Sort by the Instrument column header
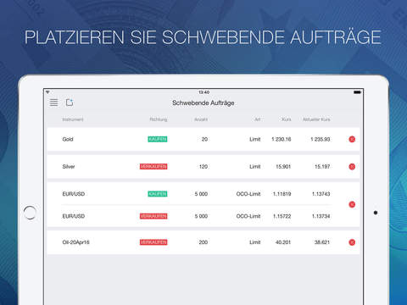 pos(73,119)
